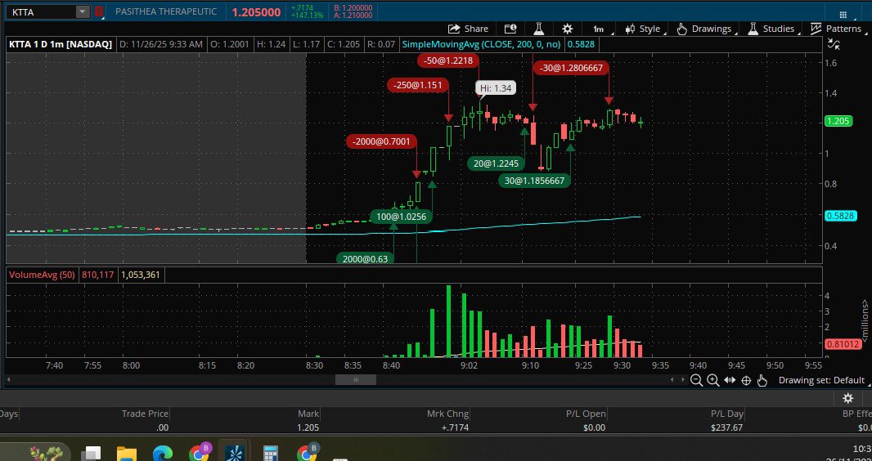The height and width of the screenshot is (461, 872).
Task: Open Calculator from the taskbar
Action: (270, 453)
